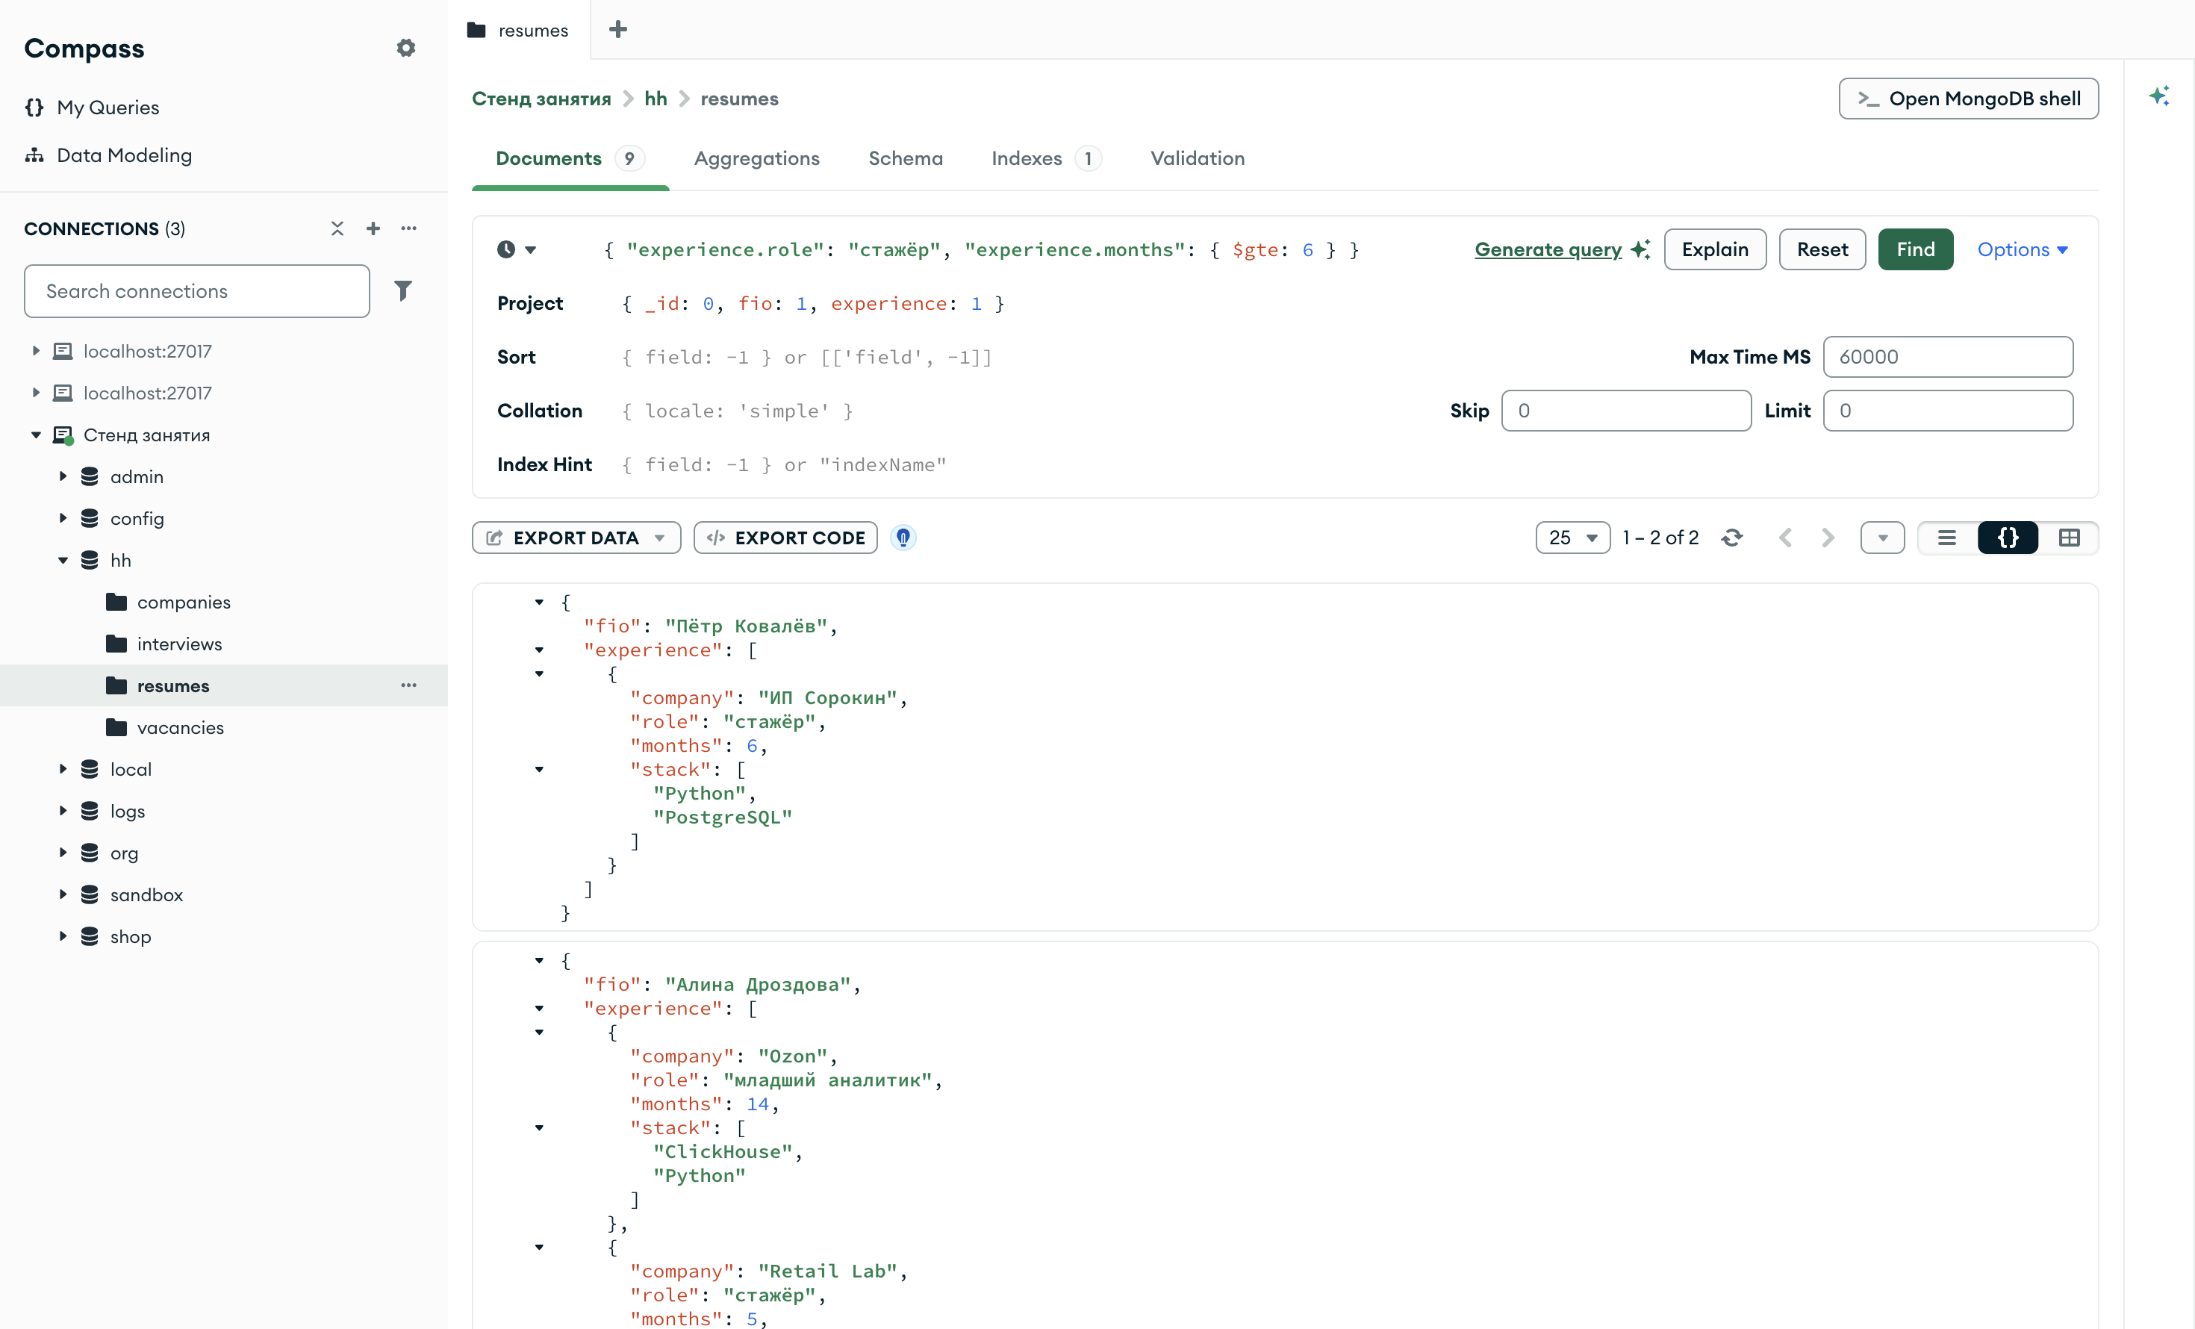Click the Reset button
The height and width of the screenshot is (1329, 2195).
click(x=1822, y=249)
